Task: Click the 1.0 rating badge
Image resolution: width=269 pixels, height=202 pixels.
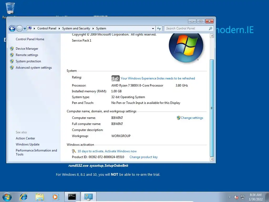Action: point(116,78)
